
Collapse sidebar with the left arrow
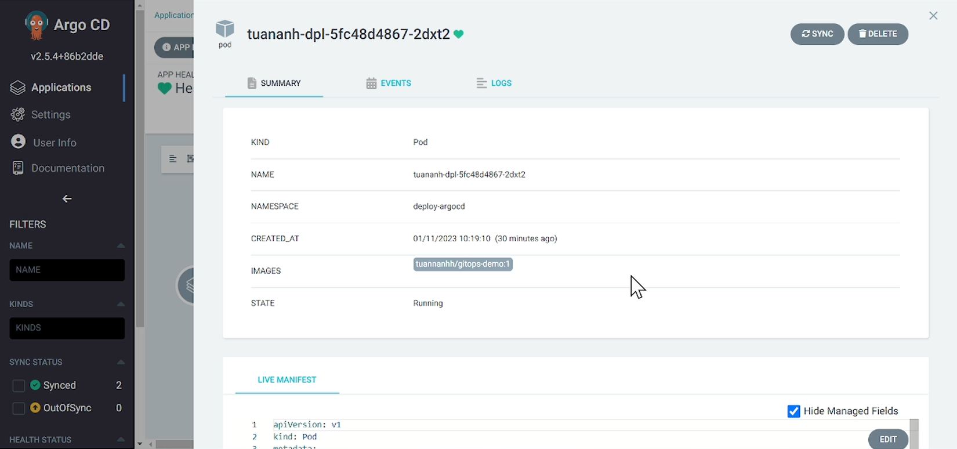tap(67, 199)
